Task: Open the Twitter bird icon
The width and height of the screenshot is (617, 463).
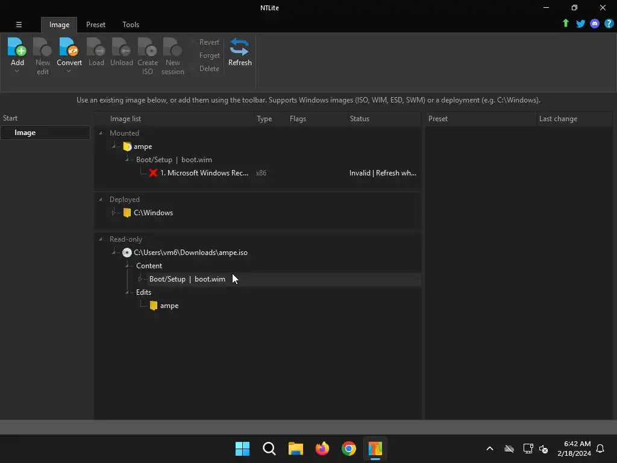Action: 580,24
